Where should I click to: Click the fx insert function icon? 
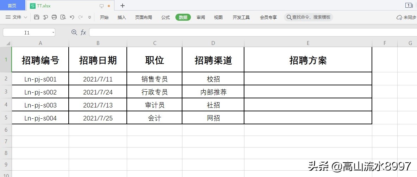(83, 32)
